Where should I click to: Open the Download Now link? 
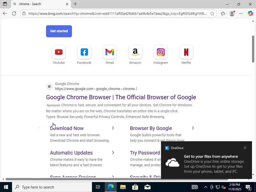pos(67,128)
